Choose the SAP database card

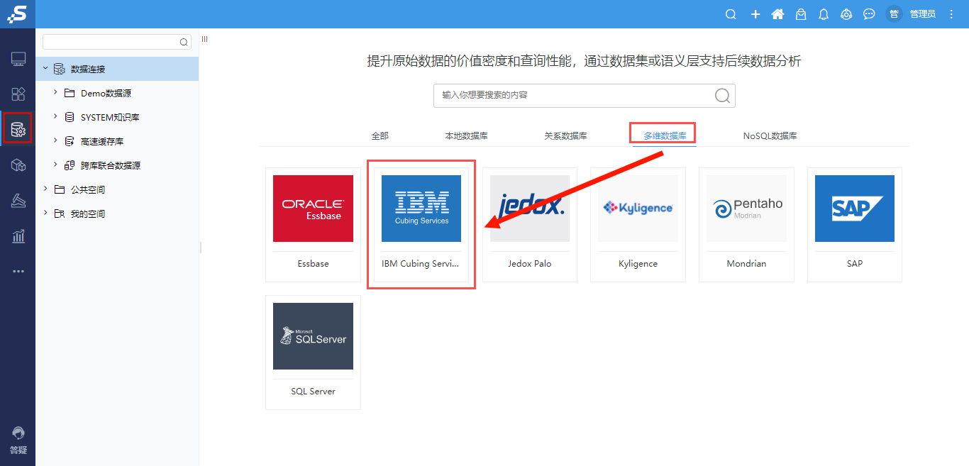tap(855, 225)
